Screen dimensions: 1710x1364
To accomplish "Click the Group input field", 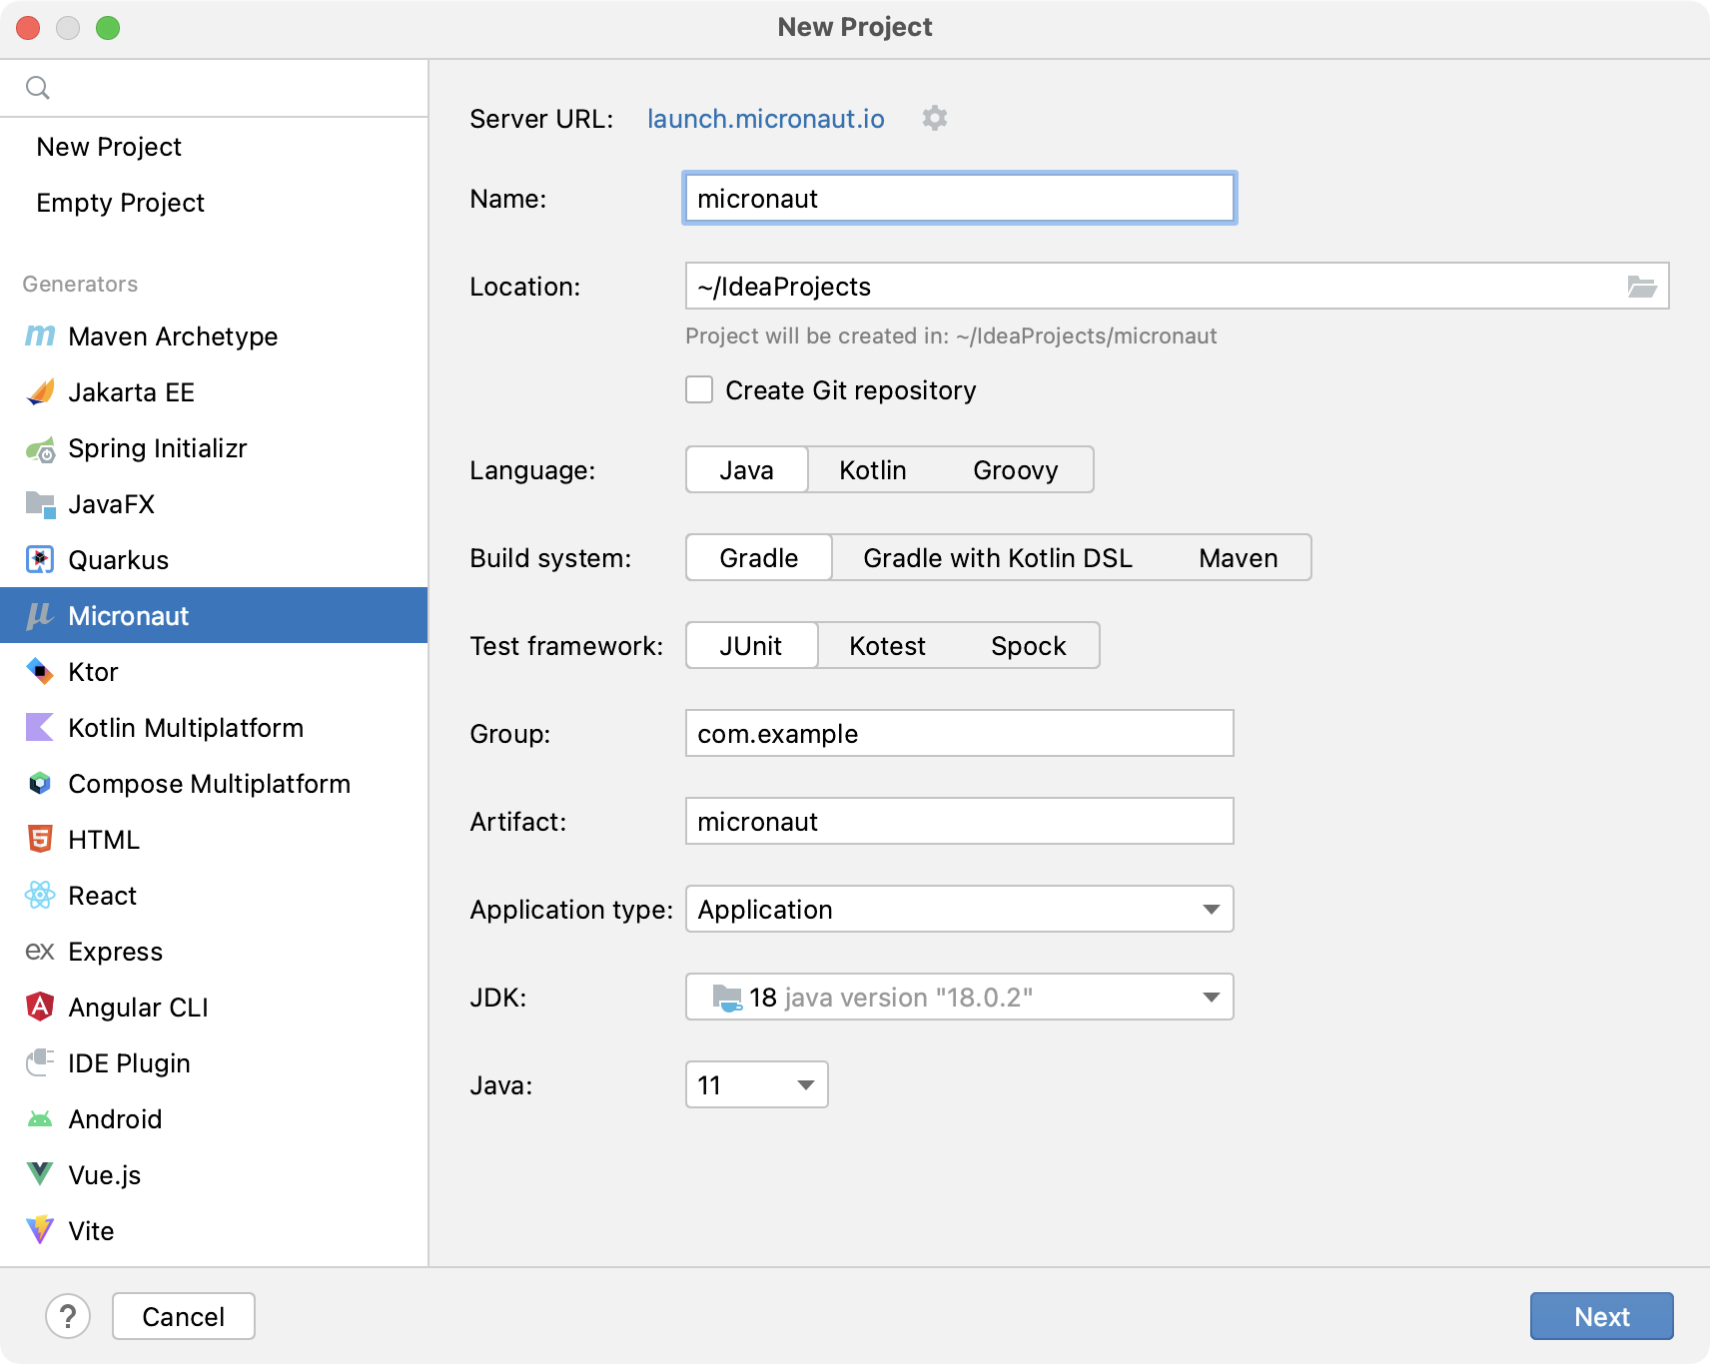I will click(x=960, y=733).
